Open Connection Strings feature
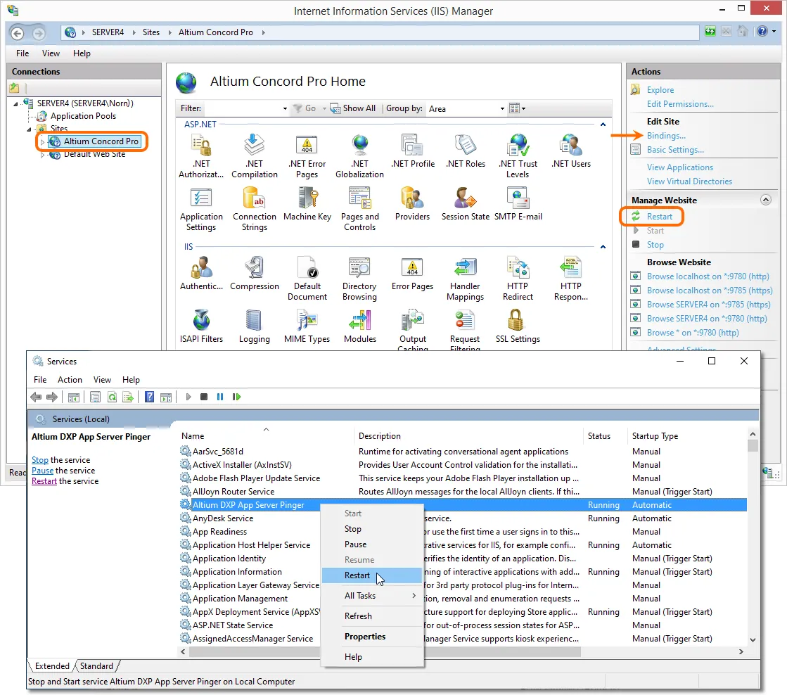787x695 pixels. pos(254,209)
